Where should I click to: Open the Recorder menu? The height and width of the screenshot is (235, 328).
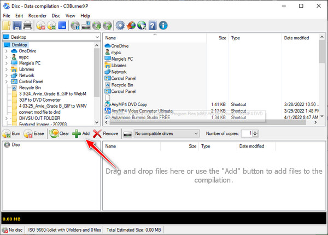(x=37, y=16)
